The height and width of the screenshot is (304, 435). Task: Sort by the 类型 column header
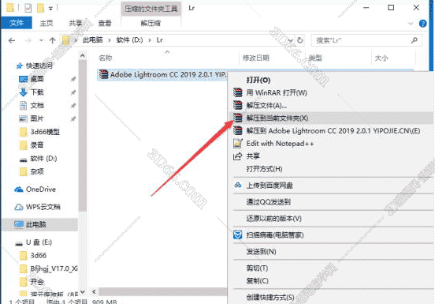315,58
